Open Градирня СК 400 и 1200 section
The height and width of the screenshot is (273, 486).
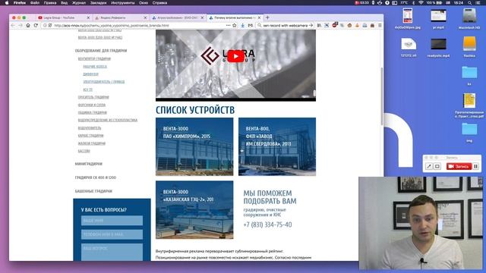point(96,177)
